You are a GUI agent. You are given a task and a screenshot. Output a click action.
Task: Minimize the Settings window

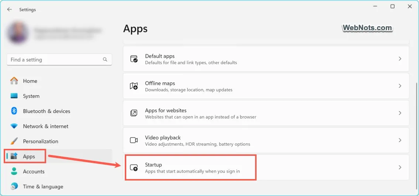coord(375,6)
